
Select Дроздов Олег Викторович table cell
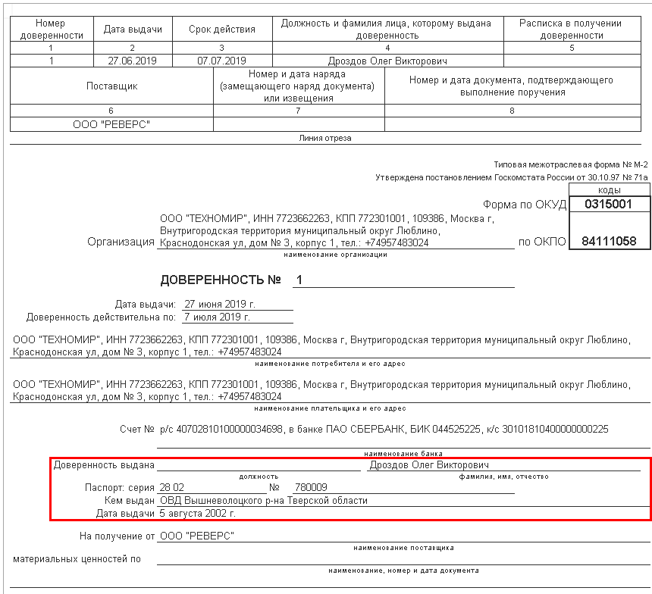pos(387,61)
